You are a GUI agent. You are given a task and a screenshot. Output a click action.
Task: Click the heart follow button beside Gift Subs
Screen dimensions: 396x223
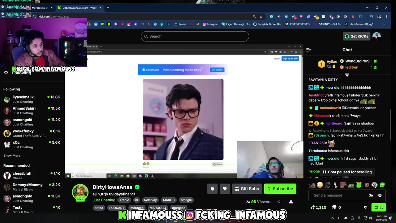coord(225,189)
